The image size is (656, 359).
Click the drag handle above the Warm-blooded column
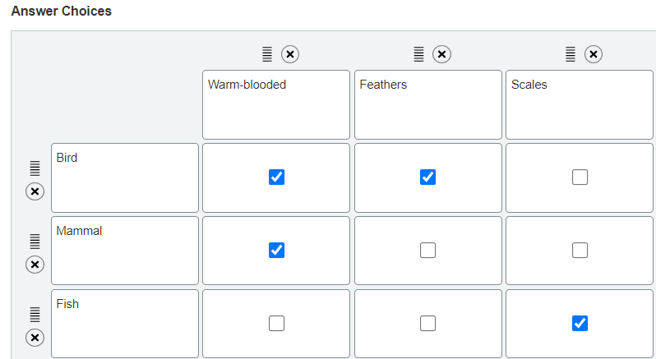click(x=266, y=54)
